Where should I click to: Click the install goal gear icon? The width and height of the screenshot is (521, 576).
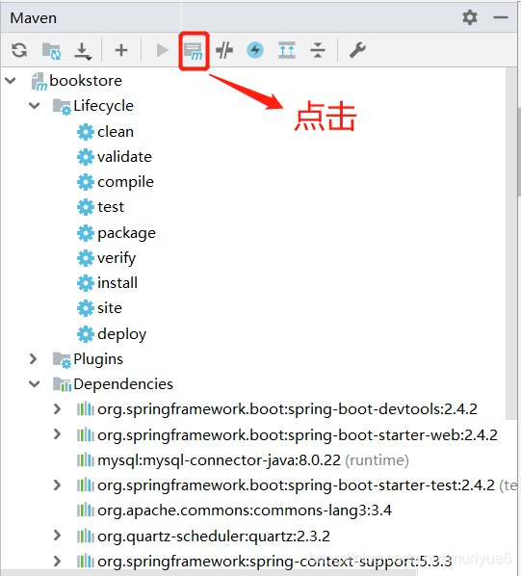pos(86,283)
